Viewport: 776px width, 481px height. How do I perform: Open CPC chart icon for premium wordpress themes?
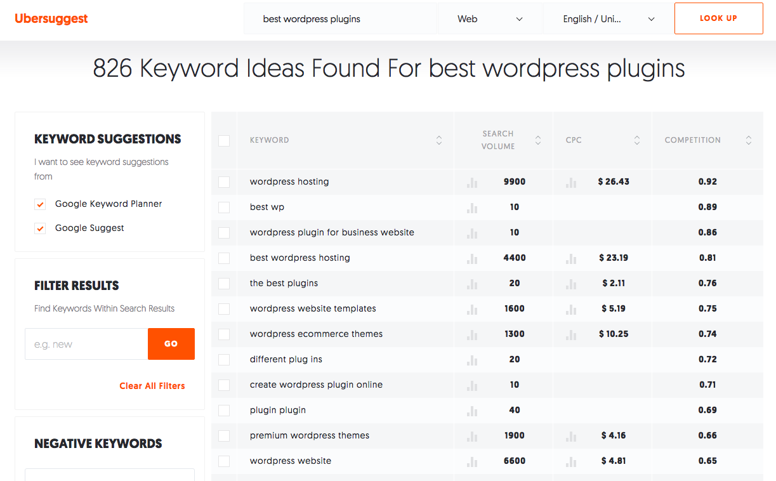pyautogui.click(x=571, y=436)
